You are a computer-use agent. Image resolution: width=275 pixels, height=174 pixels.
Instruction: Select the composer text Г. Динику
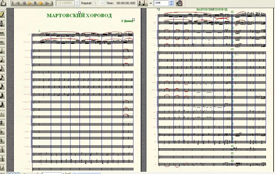(x=127, y=21)
